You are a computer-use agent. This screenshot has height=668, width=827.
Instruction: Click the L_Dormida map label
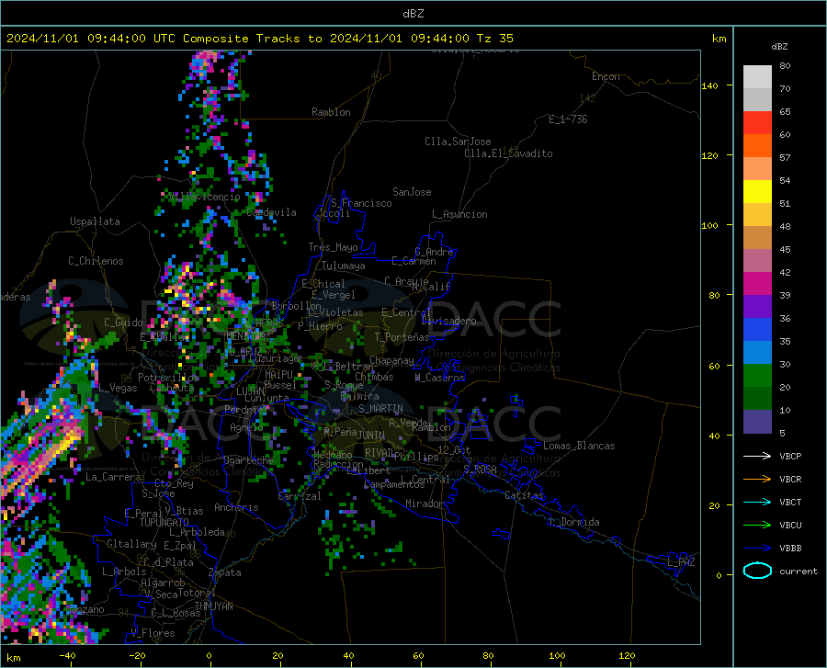574,522
